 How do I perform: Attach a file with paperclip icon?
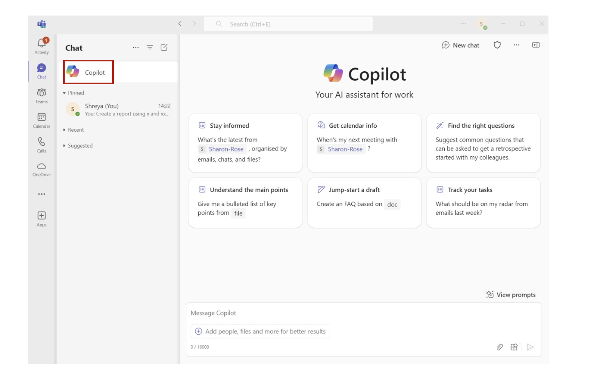click(x=500, y=347)
